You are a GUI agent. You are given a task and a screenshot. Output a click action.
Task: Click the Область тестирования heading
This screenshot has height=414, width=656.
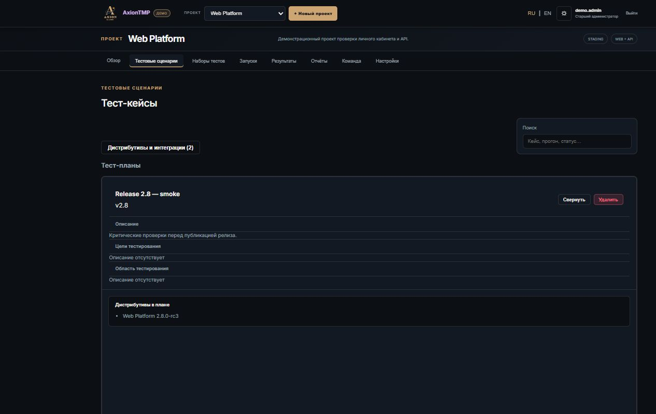tap(141, 269)
